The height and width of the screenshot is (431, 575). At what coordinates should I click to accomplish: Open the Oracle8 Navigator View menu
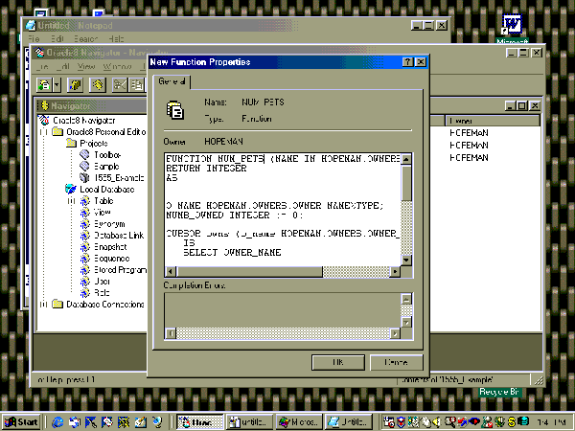[86, 66]
